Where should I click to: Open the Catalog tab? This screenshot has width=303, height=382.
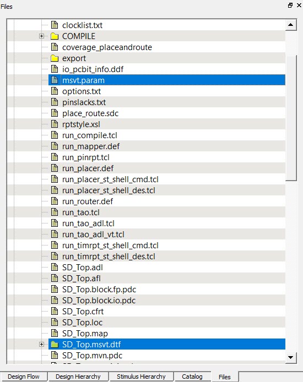point(192,376)
